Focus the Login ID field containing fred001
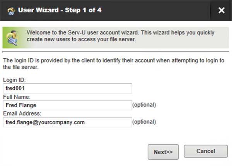 67,88
